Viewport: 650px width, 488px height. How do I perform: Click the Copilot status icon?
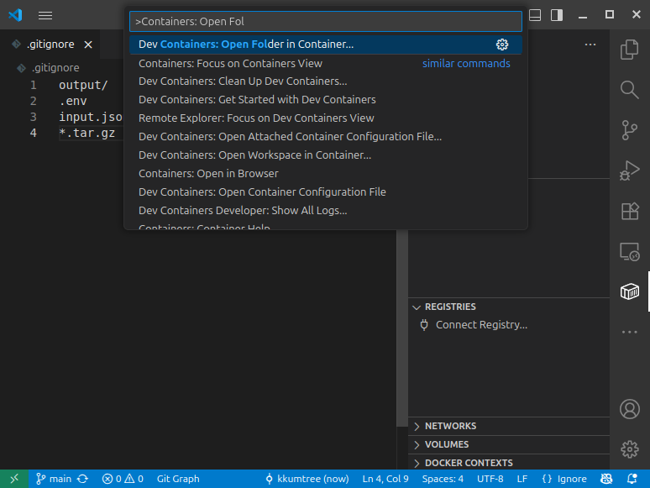point(606,479)
